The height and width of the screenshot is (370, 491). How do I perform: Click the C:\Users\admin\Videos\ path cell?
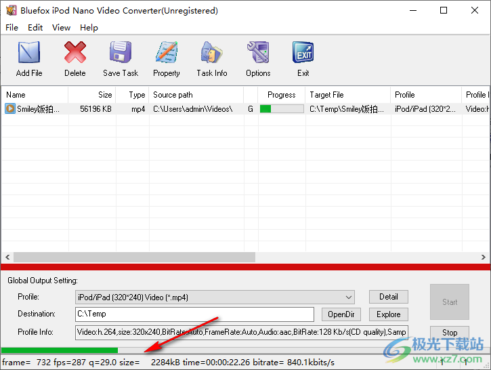click(x=192, y=109)
